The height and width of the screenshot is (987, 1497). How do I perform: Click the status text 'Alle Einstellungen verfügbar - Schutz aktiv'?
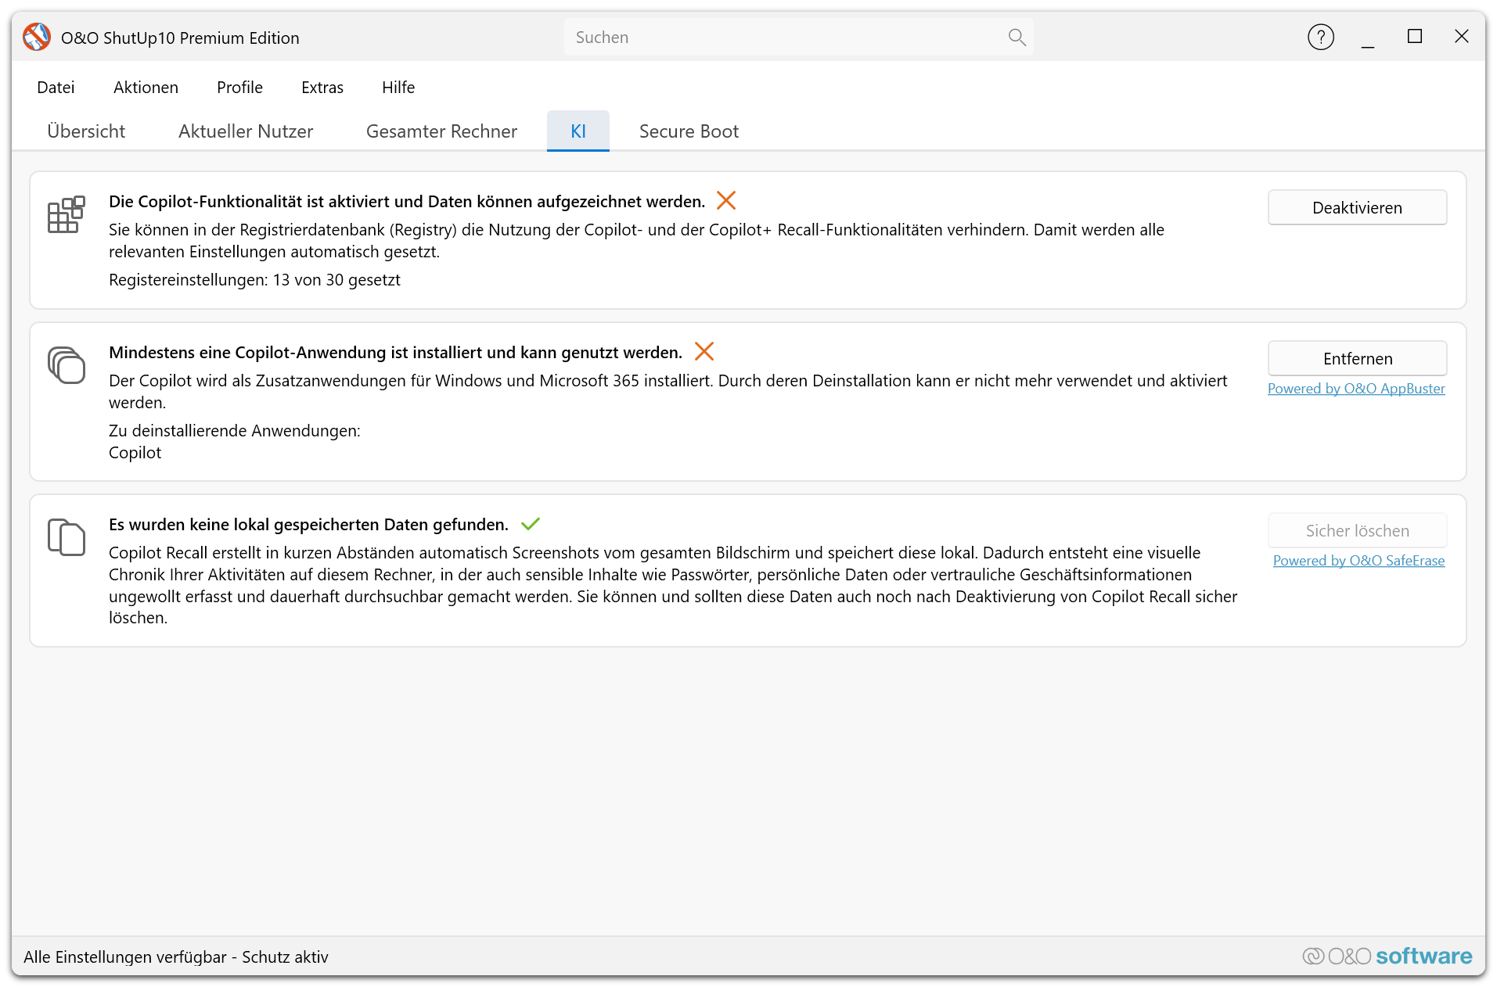click(176, 957)
